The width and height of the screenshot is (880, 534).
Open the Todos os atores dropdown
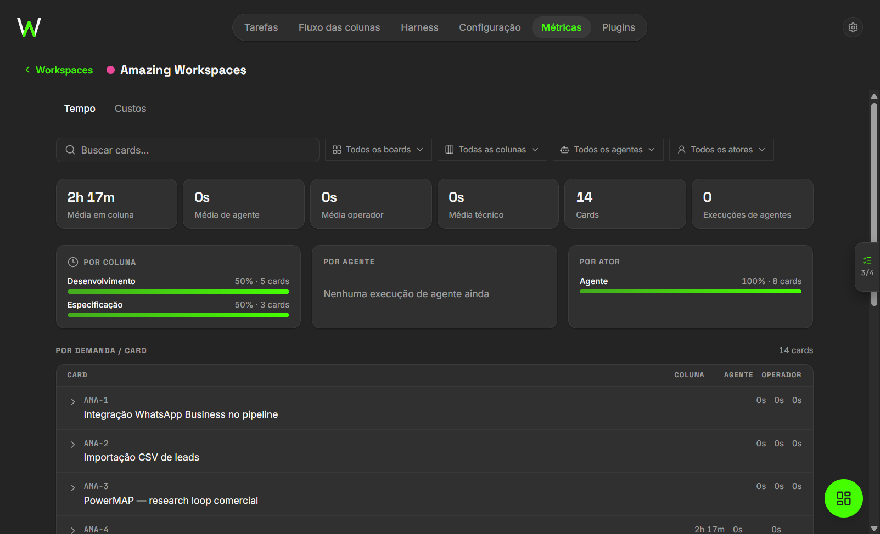[x=721, y=150]
